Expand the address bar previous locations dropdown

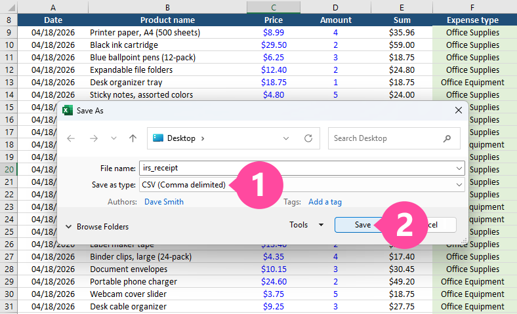click(286, 138)
